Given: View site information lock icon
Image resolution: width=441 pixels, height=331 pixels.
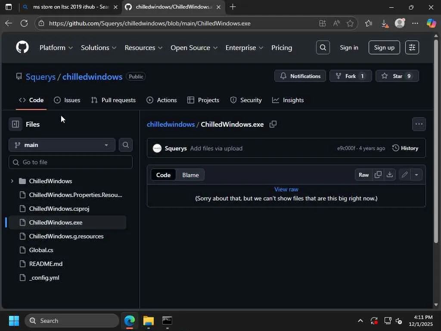Looking at the screenshot, I should (x=41, y=23).
